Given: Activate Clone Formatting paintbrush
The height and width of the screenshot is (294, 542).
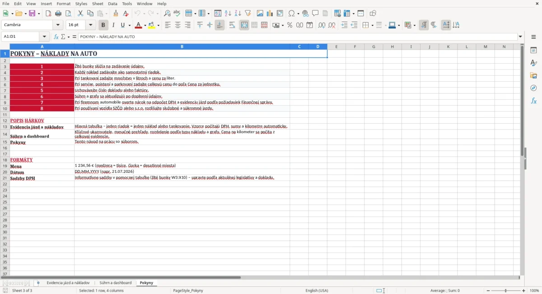Looking at the screenshot, I should pyautogui.click(x=116, y=14).
